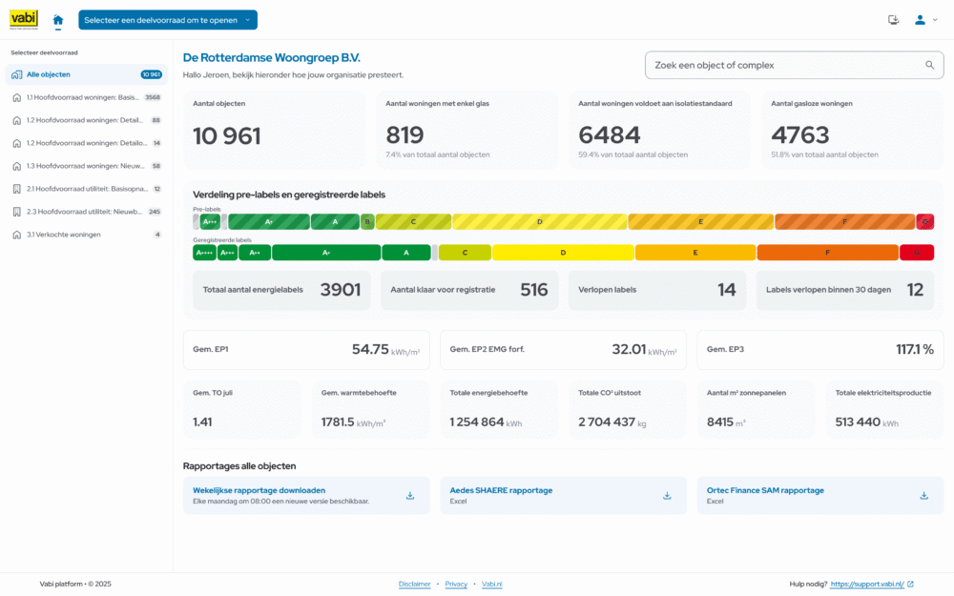Select '1.2 Hoofdvoorraad woningen: Detail...' with 88

(87, 120)
